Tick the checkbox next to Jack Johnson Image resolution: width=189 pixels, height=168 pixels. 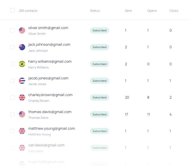tap(13, 47)
